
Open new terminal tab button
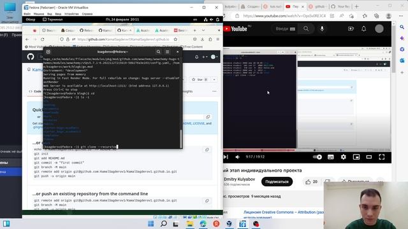(x=48, y=52)
